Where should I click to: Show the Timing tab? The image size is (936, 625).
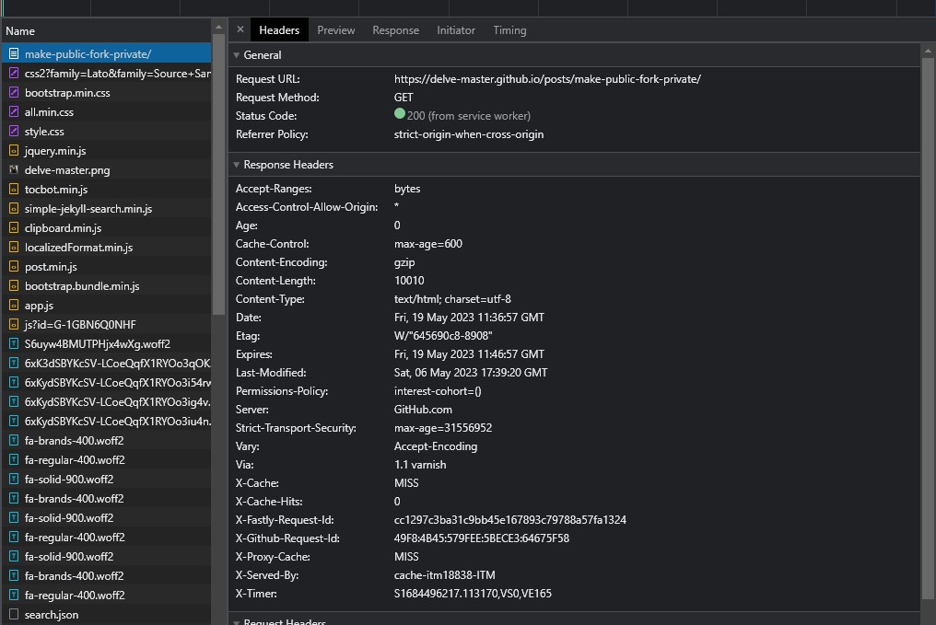coord(509,29)
